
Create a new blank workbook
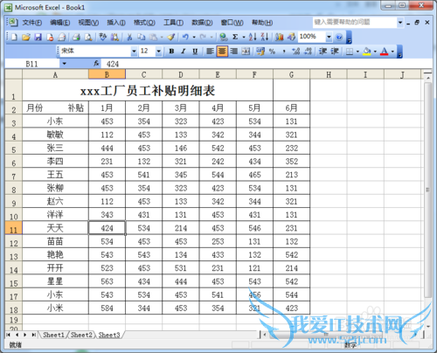pyautogui.click(x=14, y=37)
